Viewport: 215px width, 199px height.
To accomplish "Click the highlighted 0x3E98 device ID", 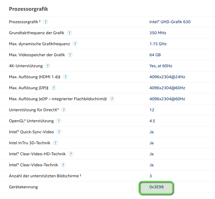I will [156, 187].
